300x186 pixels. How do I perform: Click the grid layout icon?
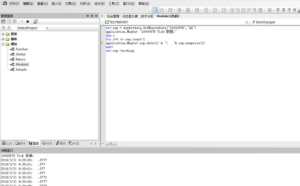260,10
